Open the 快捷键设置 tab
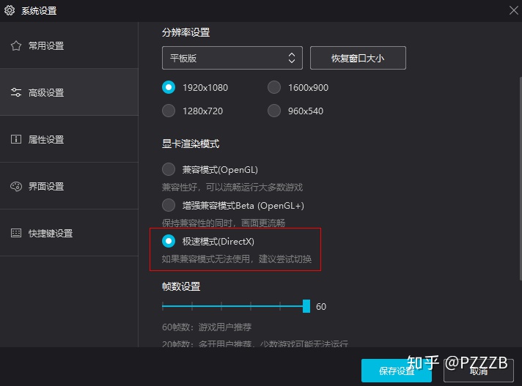 coord(69,233)
